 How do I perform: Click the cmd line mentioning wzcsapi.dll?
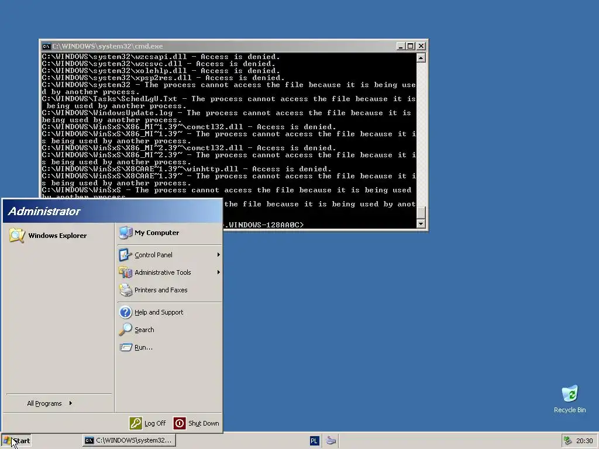[x=161, y=57]
